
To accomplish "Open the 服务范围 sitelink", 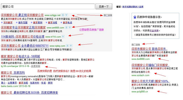I will pyautogui.click(x=23, y=23).
